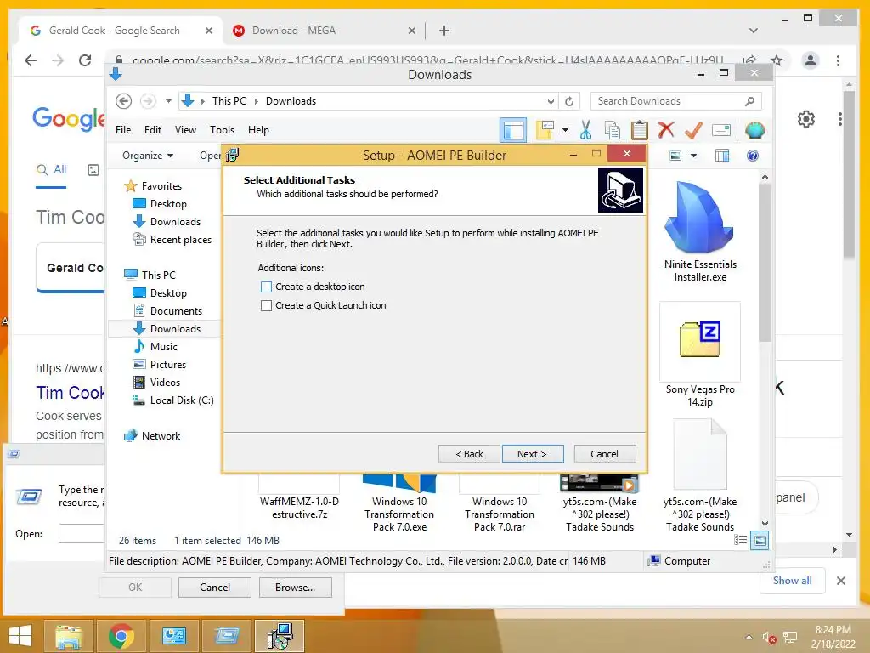Viewport: 870px width, 653px height.
Task: Click the Paste clipboard toolbar icon
Action: click(639, 130)
